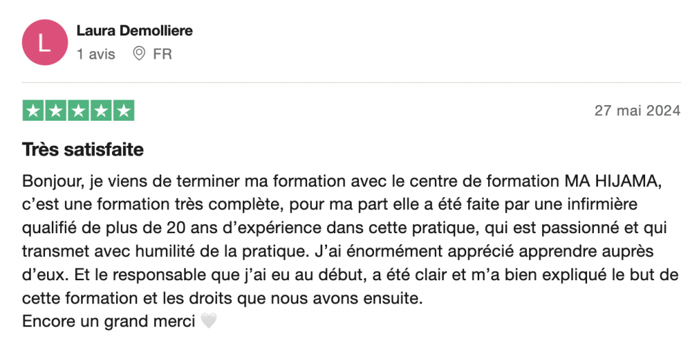Click the fourth green rating star
The width and height of the screenshot is (699, 343).
tap(101, 110)
